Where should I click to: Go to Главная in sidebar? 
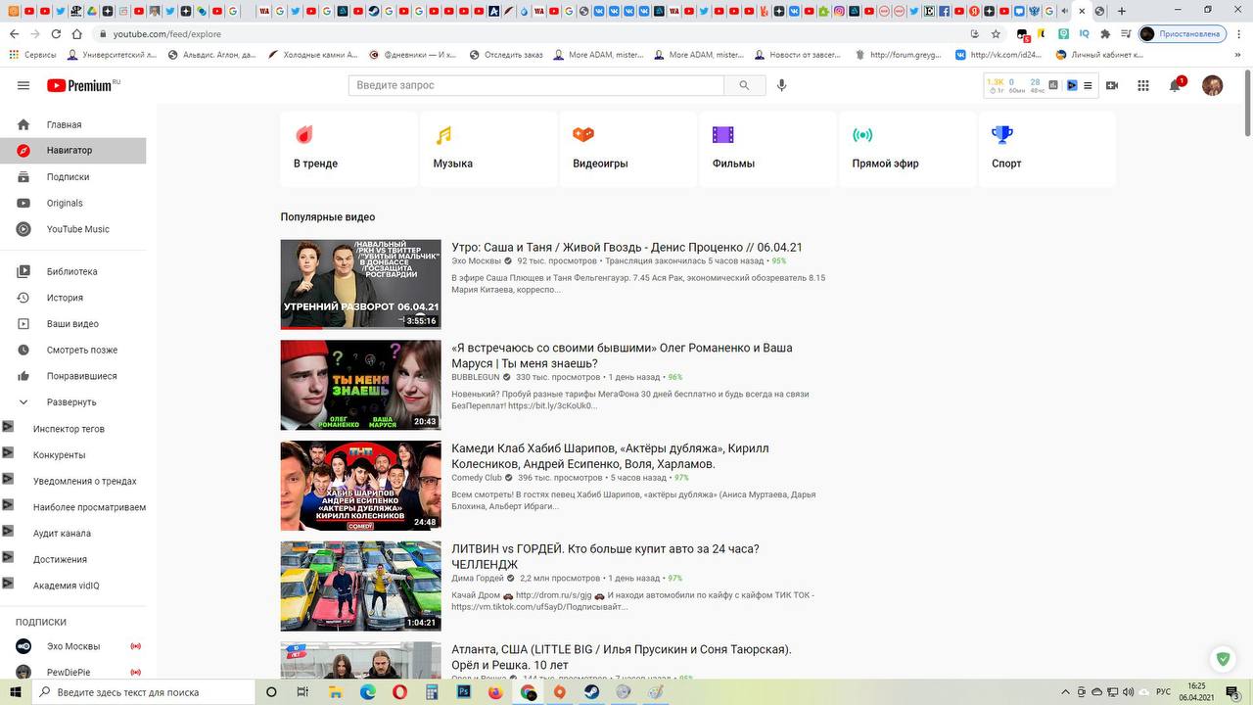73,124
